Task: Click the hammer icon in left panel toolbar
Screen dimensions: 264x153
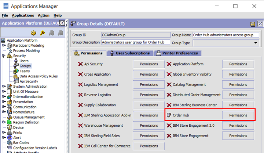Action: [43, 33]
